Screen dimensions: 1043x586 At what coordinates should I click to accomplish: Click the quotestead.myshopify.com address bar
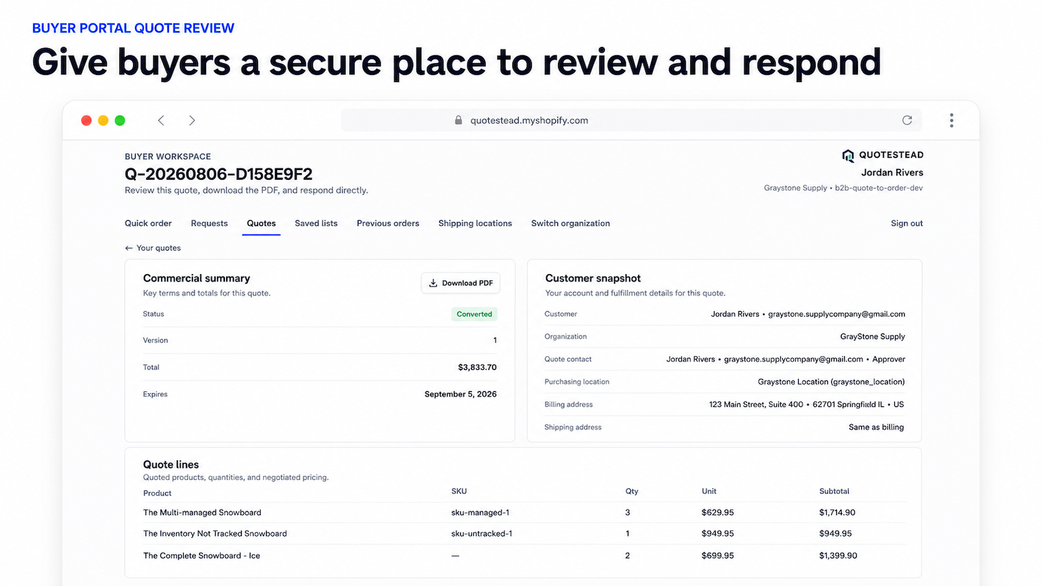tap(631, 120)
